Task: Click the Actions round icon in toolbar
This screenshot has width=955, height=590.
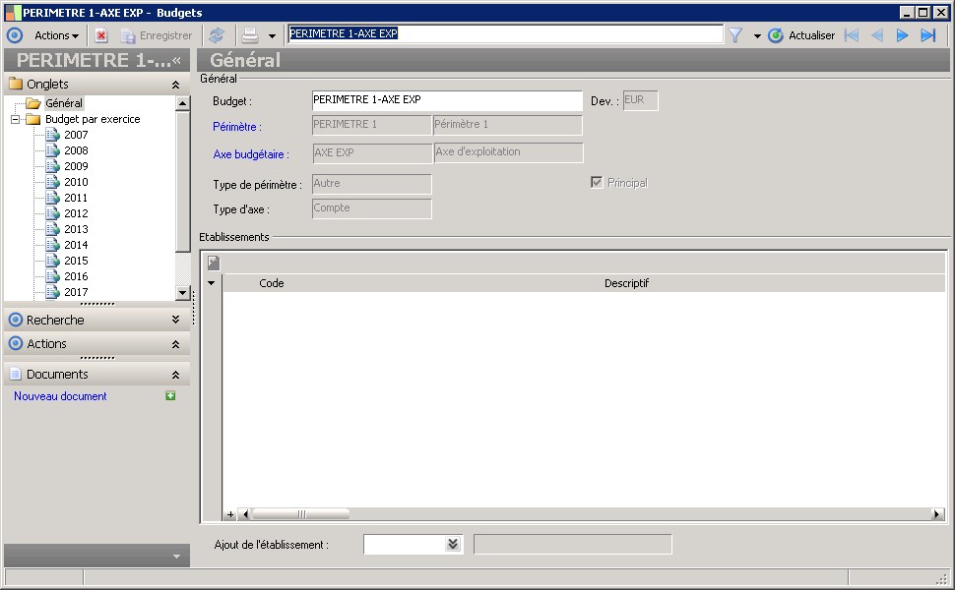Action: (x=15, y=35)
